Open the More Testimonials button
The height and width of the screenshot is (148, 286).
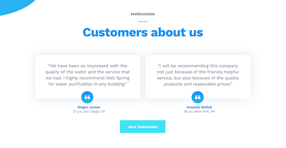143,126
